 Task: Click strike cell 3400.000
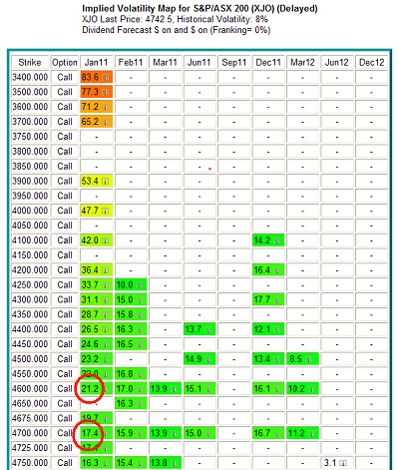pyautogui.click(x=30, y=77)
